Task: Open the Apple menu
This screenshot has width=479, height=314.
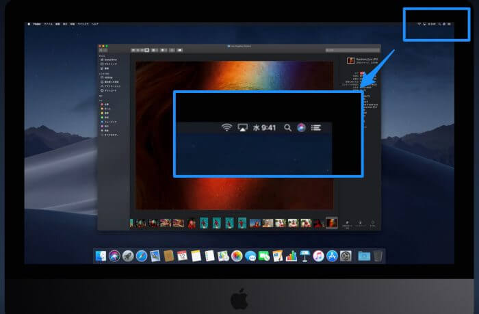Action: pyautogui.click(x=29, y=24)
